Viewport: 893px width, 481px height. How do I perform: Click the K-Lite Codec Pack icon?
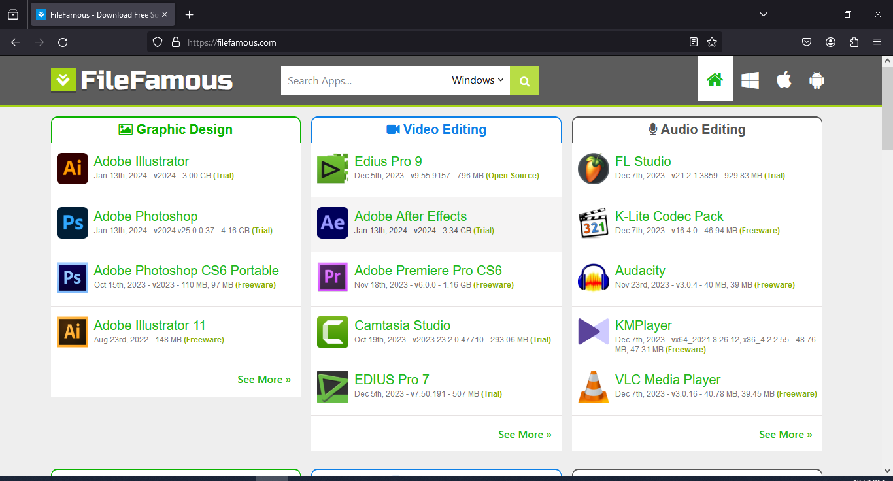tap(594, 223)
